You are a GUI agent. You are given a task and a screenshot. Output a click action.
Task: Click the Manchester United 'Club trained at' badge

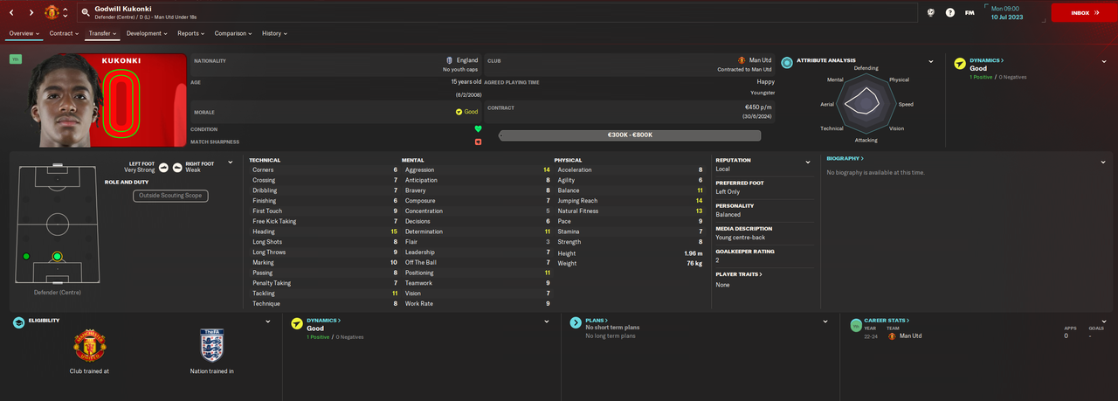pos(88,346)
